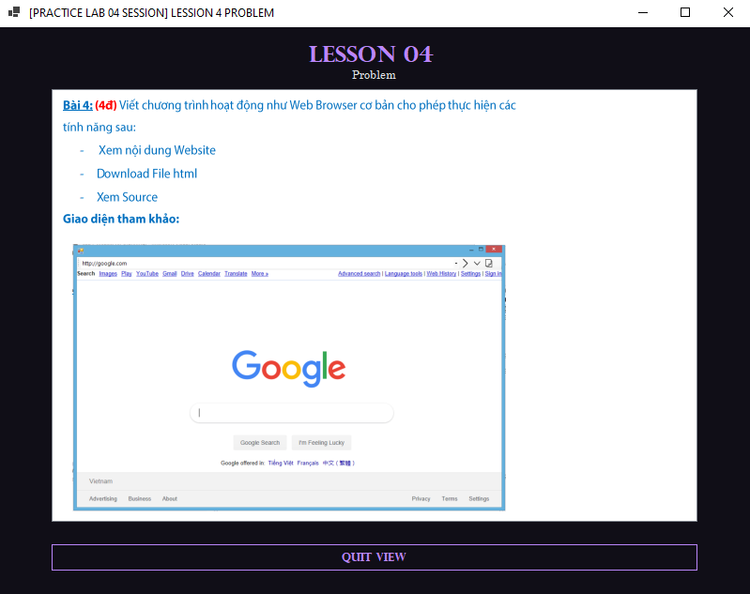
Task: Click the QUIT VIEW button
Action: click(x=374, y=557)
